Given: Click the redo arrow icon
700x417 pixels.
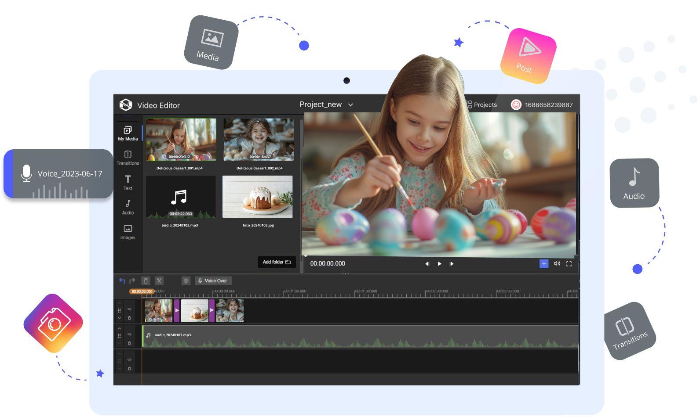Looking at the screenshot, I should coord(132,280).
